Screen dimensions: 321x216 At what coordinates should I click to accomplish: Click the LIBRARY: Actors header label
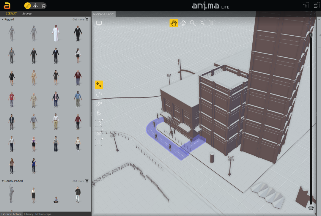19,13
